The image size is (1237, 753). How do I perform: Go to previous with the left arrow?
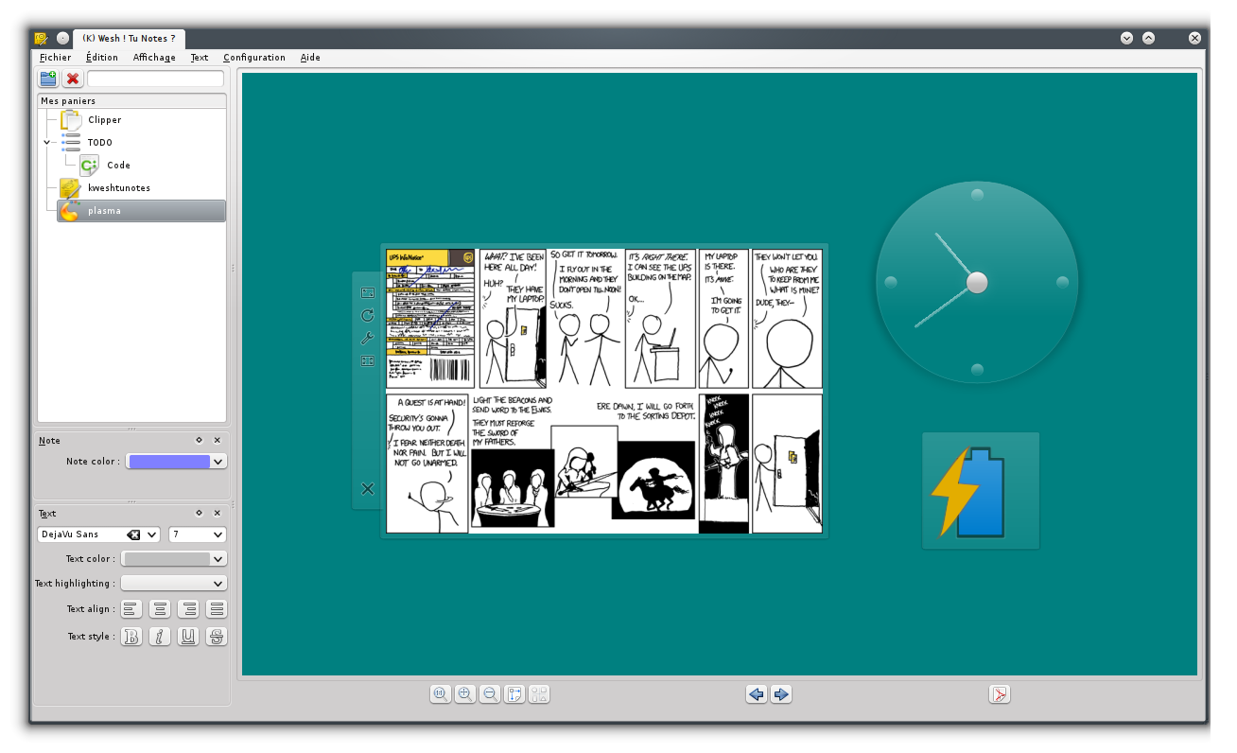click(x=757, y=694)
